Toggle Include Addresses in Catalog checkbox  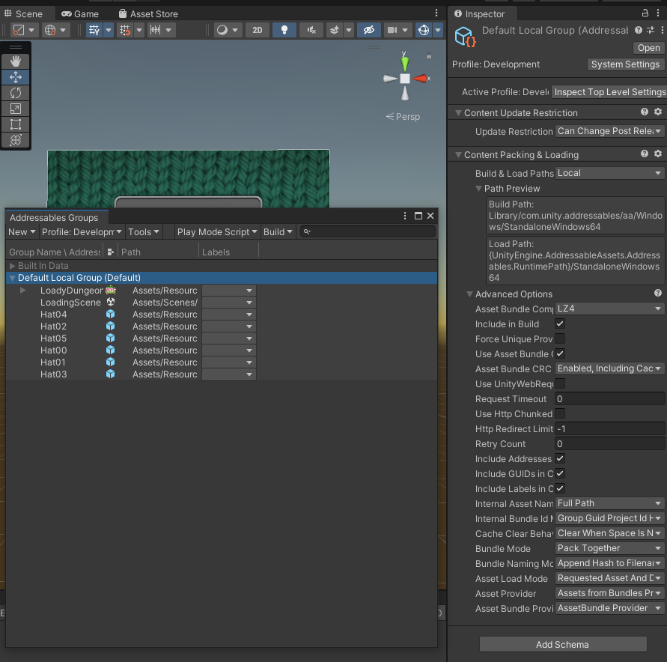pyautogui.click(x=560, y=458)
